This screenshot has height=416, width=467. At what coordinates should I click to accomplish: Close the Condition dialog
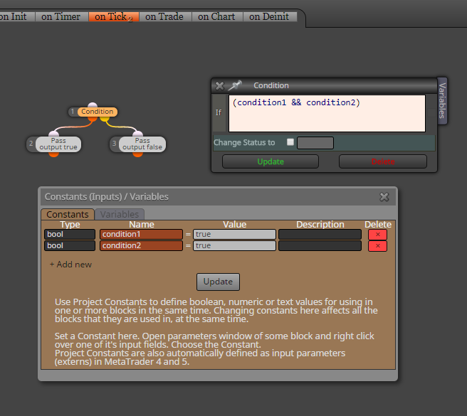point(220,86)
